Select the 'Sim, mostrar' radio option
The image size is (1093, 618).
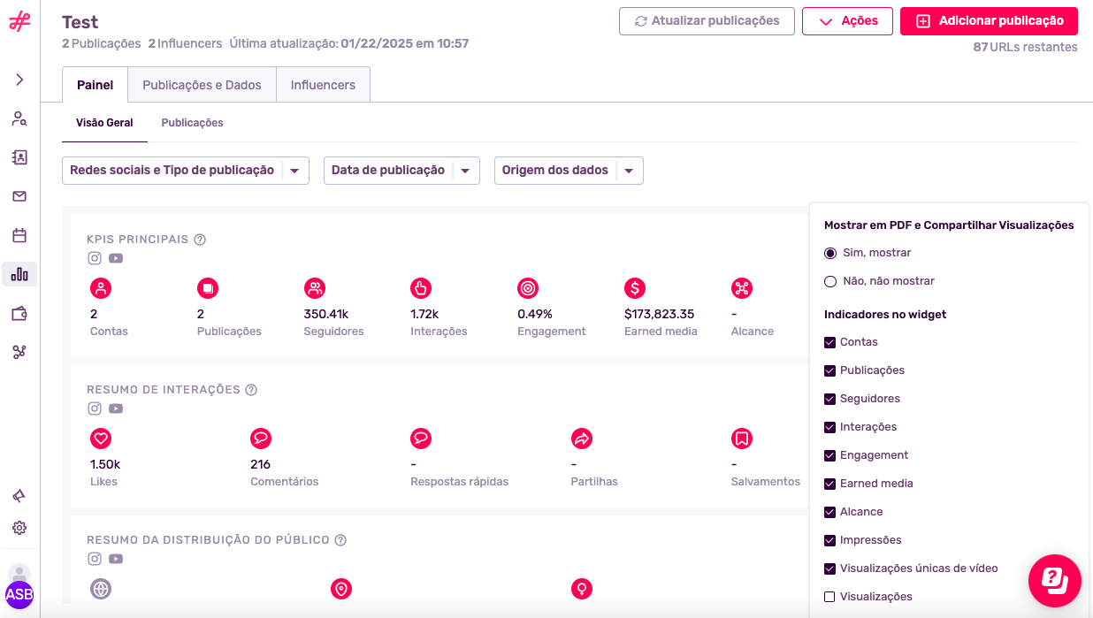[x=830, y=253]
